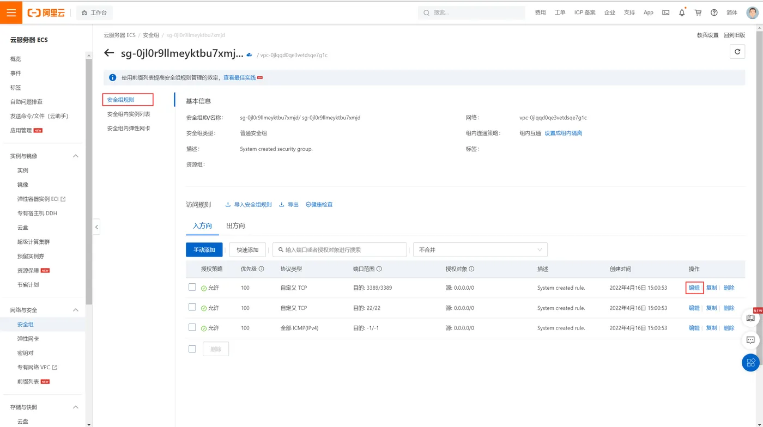The height and width of the screenshot is (427, 763).
Task: Click 复制 for the port 22 rule
Action: tap(711, 308)
